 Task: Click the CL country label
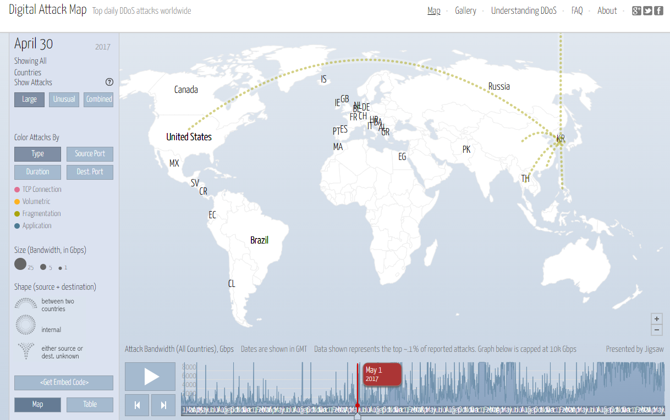tap(232, 284)
